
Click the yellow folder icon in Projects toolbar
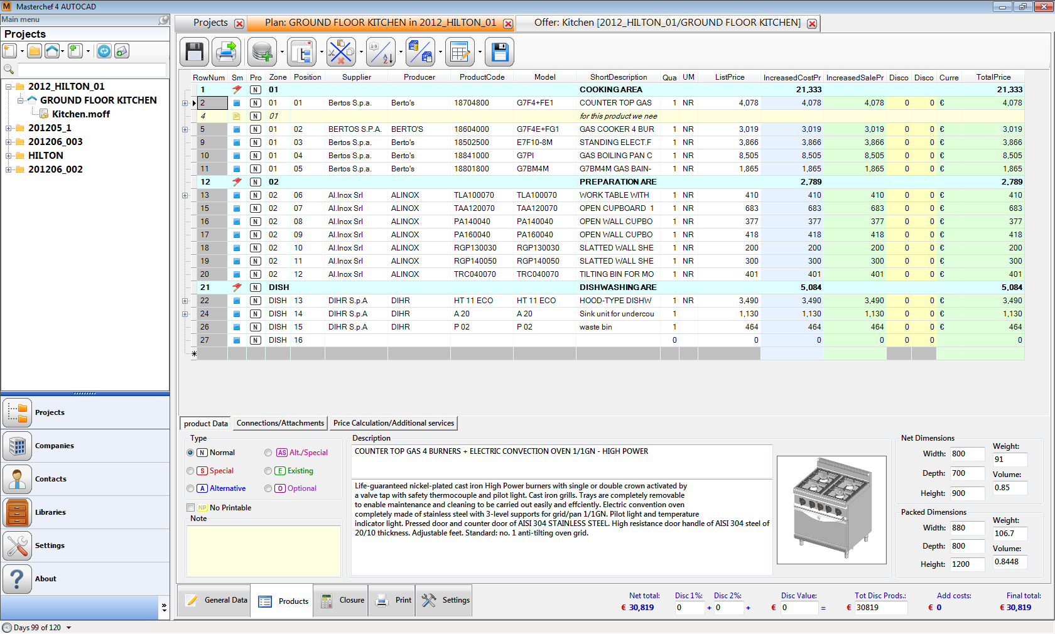[x=35, y=51]
